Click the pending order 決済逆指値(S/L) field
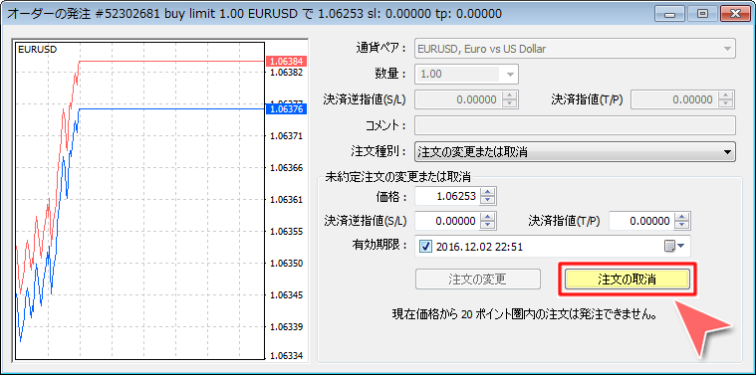The width and height of the screenshot is (756, 375). click(x=448, y=222)
